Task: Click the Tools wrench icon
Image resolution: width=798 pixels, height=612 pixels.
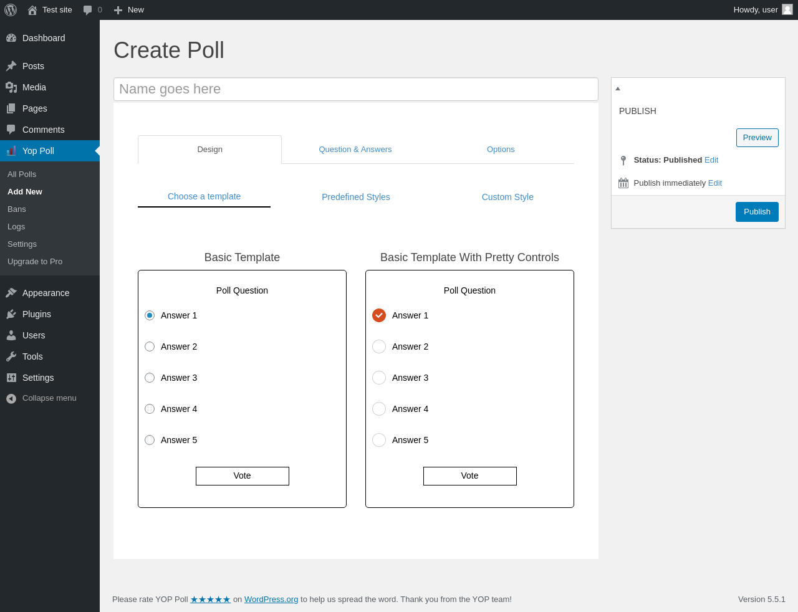Action: pos(11,356)
